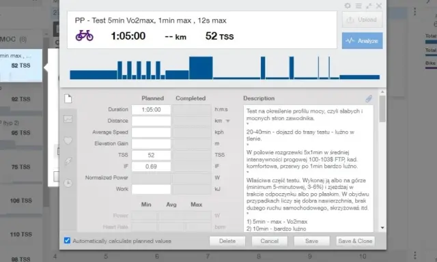Viewport: 437px width, 262px height.
Task: Open the workout settings gear icon
Action: [348, 5]
